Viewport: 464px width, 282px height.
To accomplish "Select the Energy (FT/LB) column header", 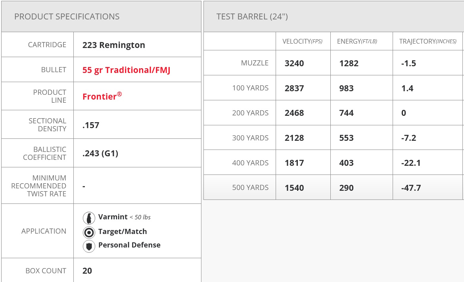I will [x=357, y=41].
